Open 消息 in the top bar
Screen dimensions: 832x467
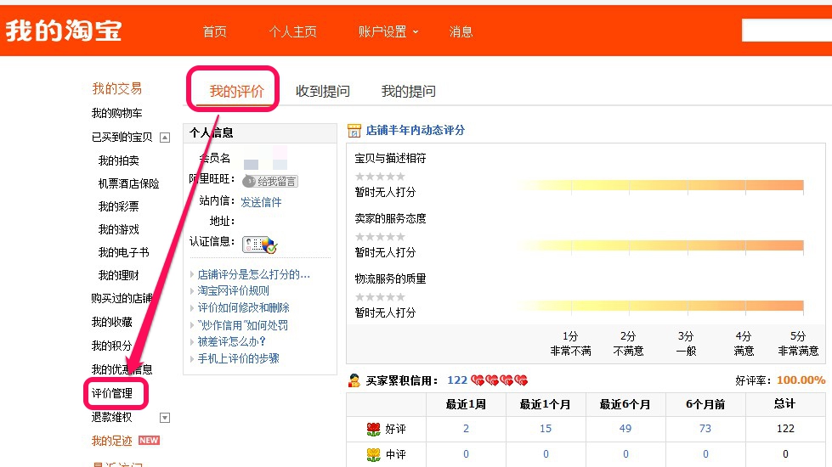click(461, 31)
